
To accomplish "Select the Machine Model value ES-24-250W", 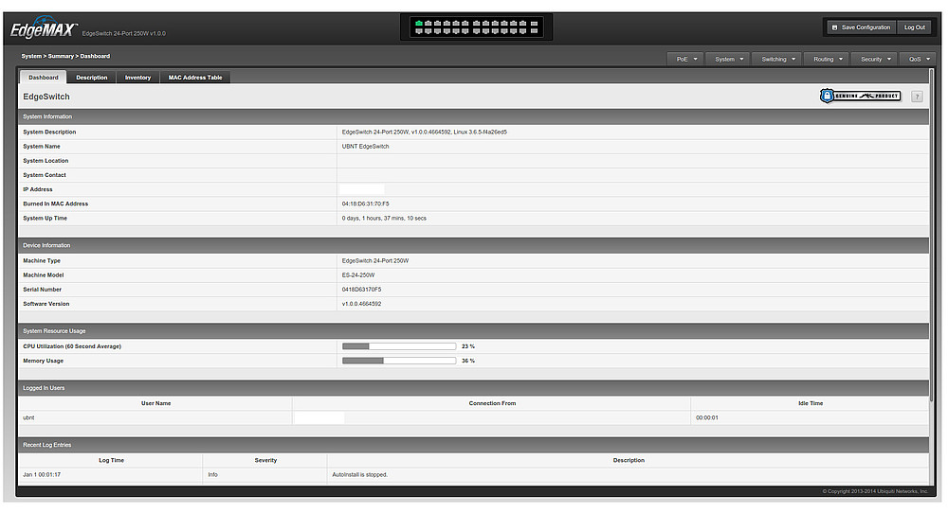I will [x=358, y=275].
